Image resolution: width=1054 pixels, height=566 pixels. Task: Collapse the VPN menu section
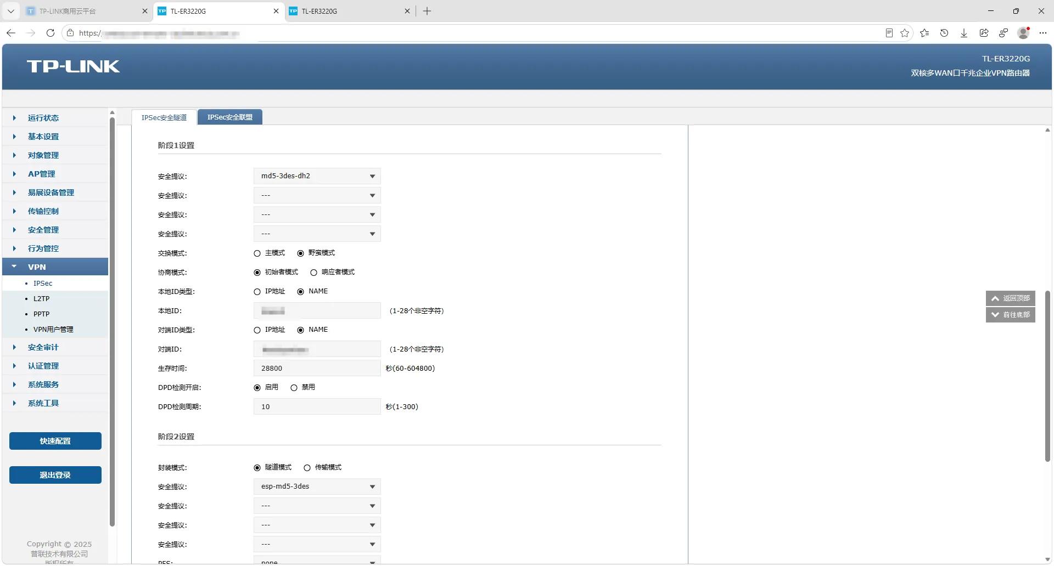pos(55,267)
